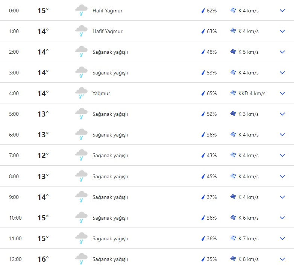The width and height of the screenshot is (294, 270).
Task: Click the wind icon beside K 7 km/s
Action: pyautogui.click(x=233, y=238)
